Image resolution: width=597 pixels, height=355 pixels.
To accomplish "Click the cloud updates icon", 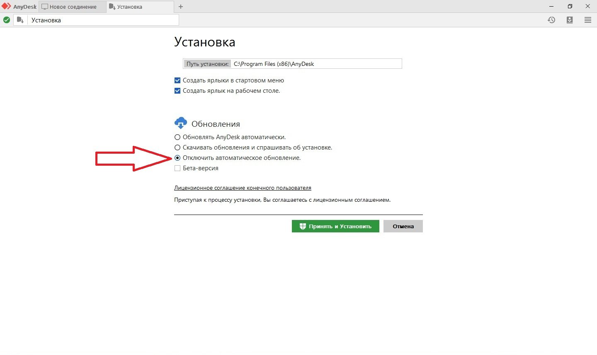I will click(181, 123).
